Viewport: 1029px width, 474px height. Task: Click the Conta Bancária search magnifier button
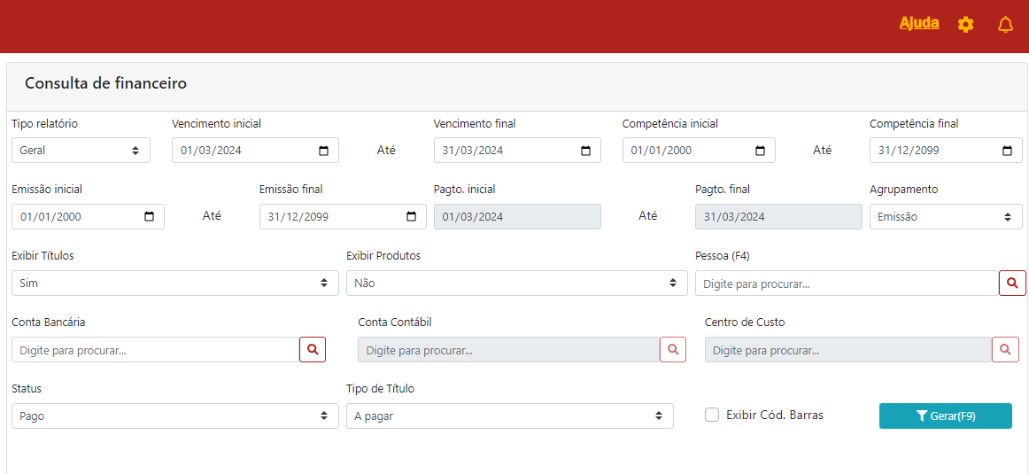(x=313, y=350)
